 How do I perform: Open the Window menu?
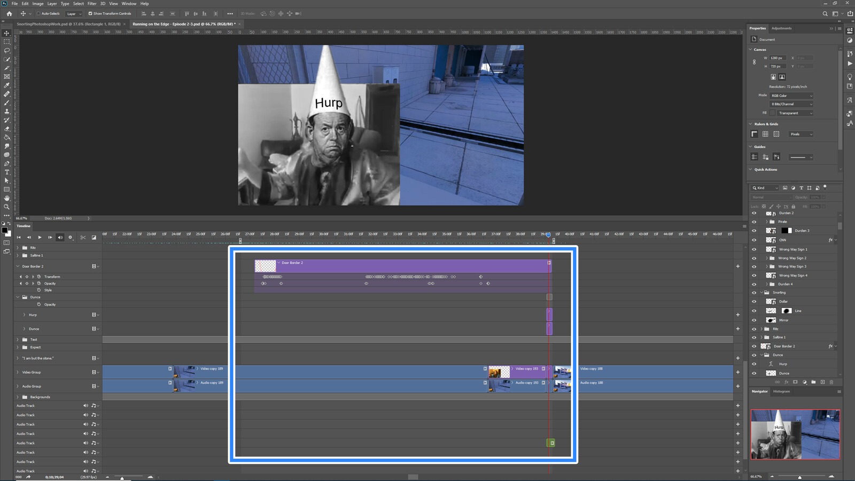129,4
